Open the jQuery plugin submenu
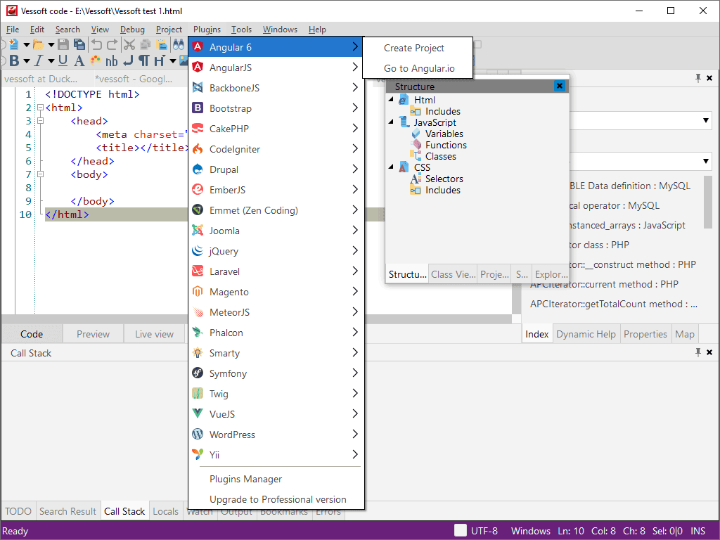The image size is (720, 540). point(276,251)
